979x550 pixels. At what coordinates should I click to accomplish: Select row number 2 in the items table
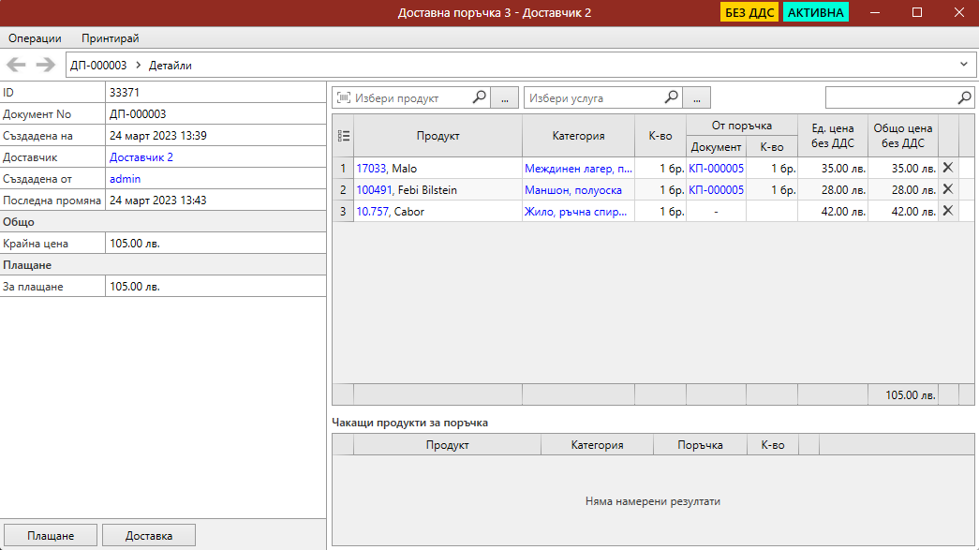point(343,190)
